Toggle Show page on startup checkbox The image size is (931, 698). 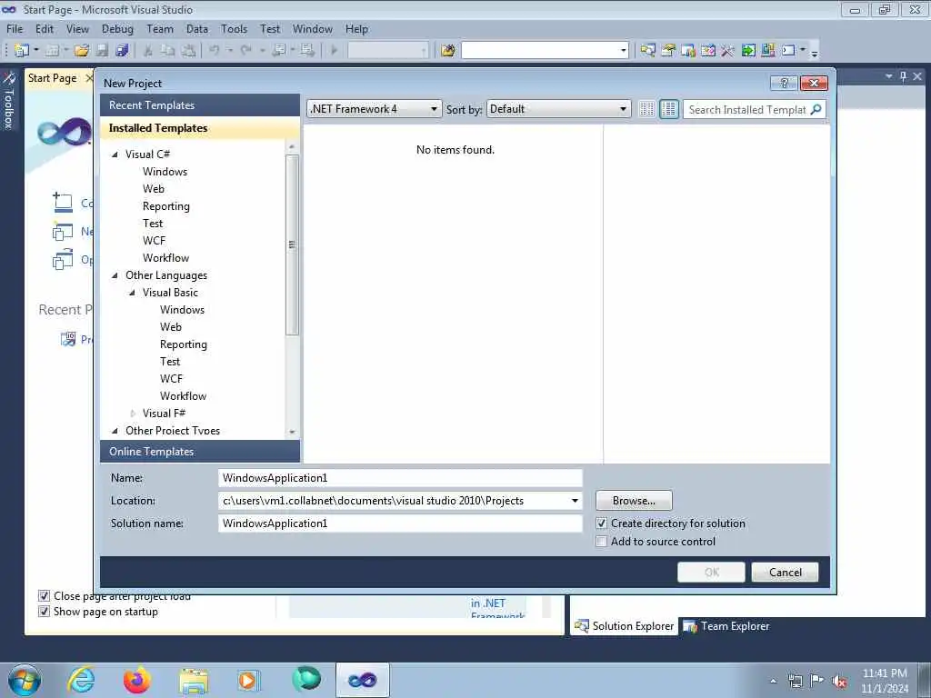pyautogui.click(x=44, y=612)
